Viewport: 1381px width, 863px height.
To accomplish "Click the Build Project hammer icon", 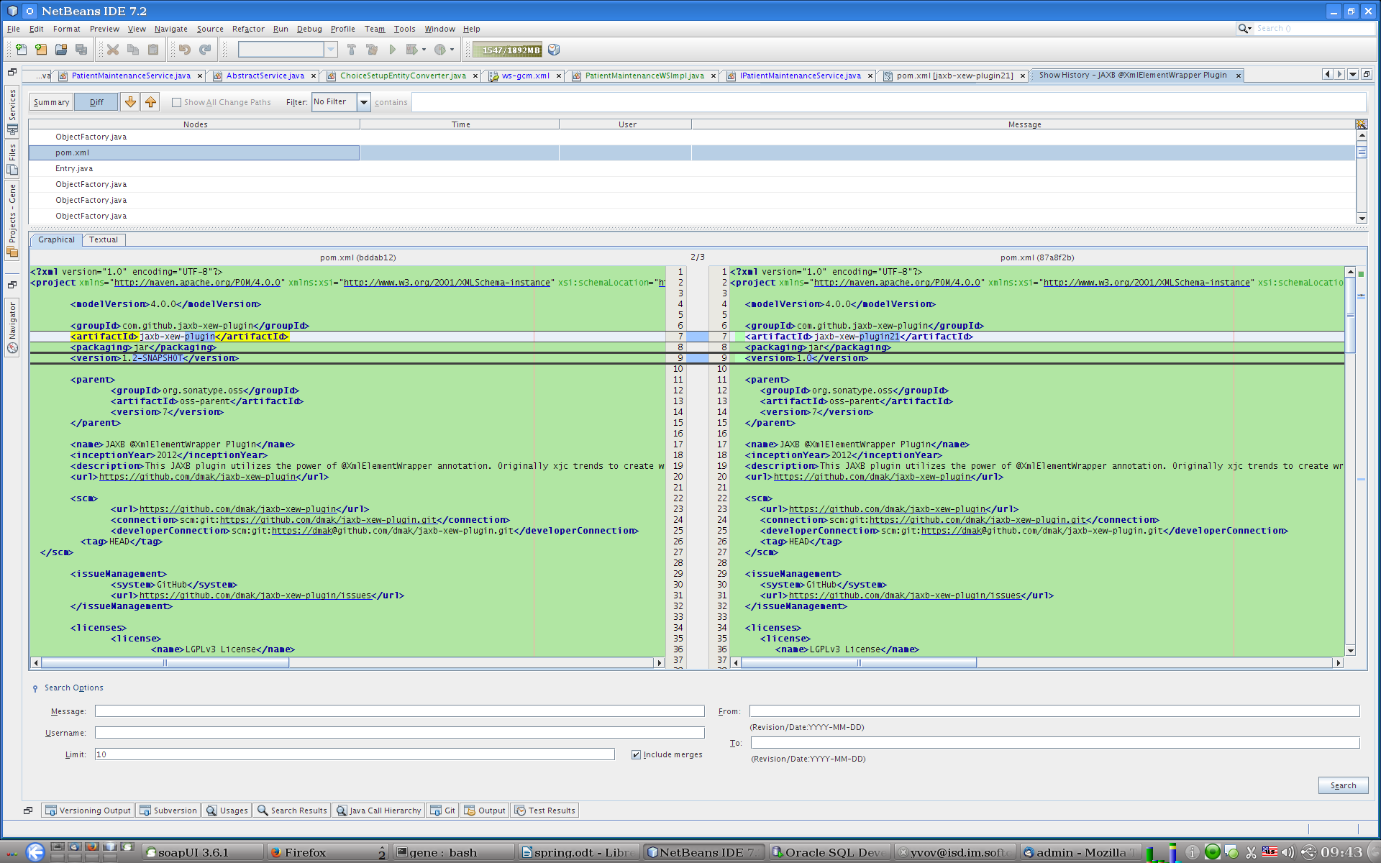I will (352, 50).
